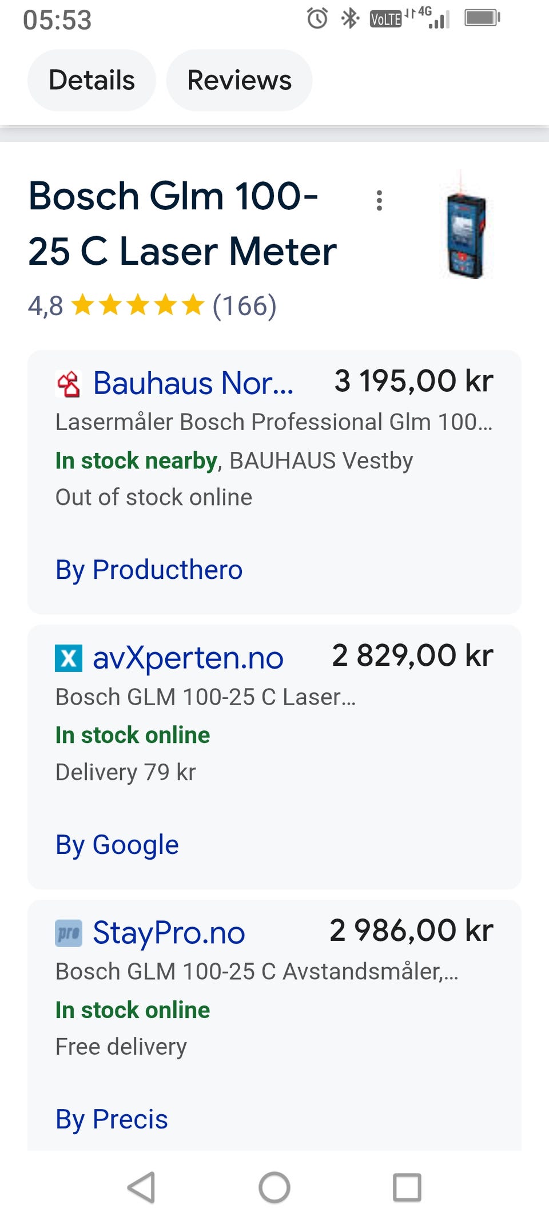Open the avXperten.no store link
This screenshot has width=549, height=1224.
click(188, 658)
